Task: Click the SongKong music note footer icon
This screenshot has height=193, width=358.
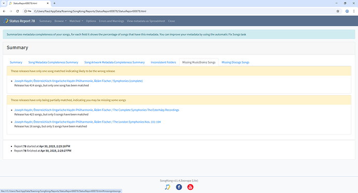Action: 168,187
